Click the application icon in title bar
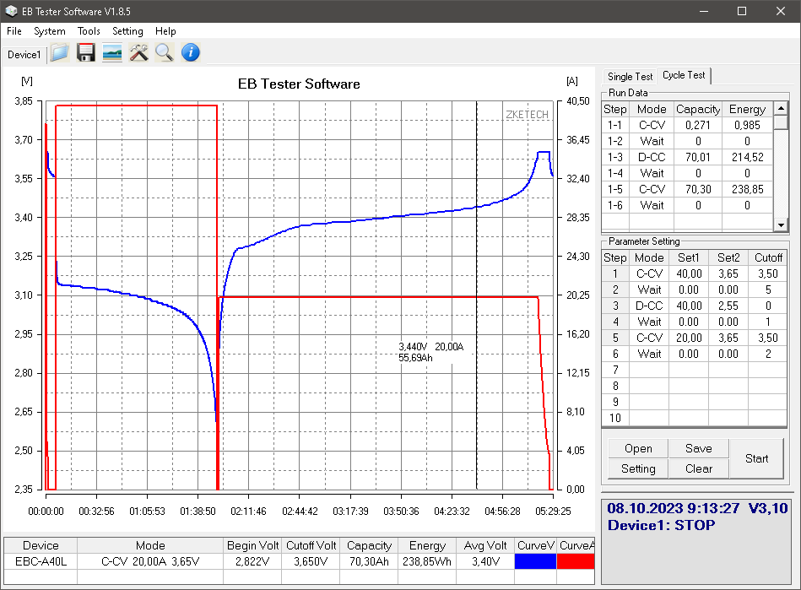This screenshot has height=590, width=801. [x=11, y=11]
